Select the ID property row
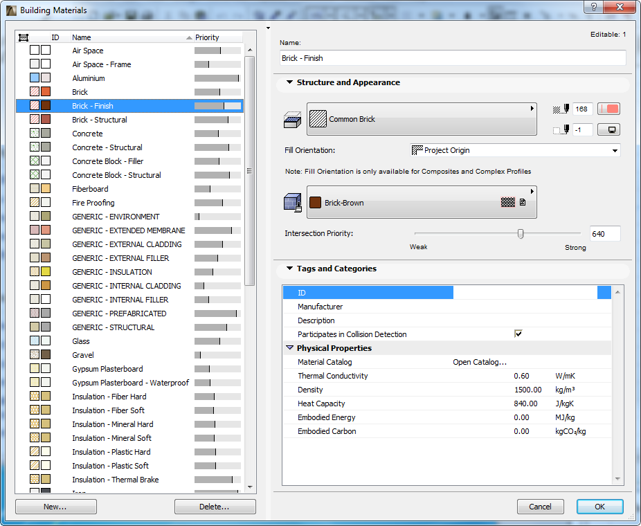This screenshot has height=526, width=641. point(446,293)
